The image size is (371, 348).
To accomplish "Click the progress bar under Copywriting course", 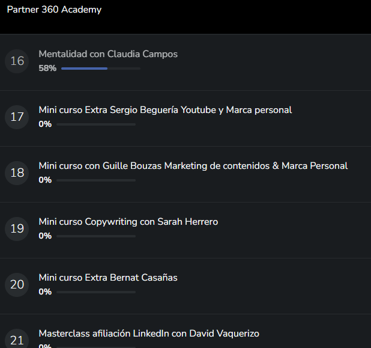I will pos(95,236).
